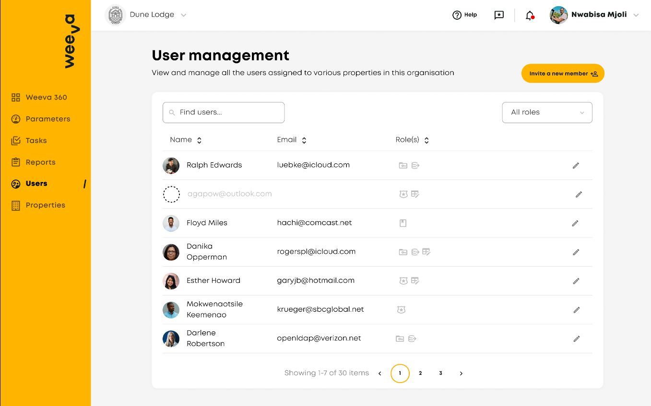Click edit pencil for Darlene Robertson
The width and height of the screenshot is (651, 406).
(x=577, y=339)
